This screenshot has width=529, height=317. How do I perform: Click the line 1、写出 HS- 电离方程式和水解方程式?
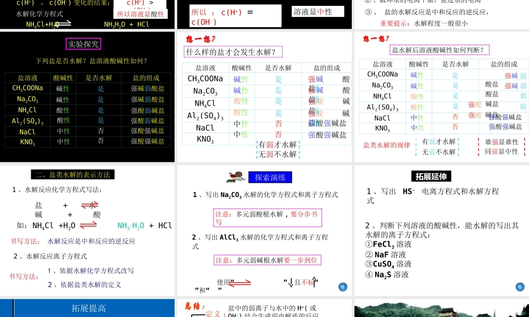[433, 195]
